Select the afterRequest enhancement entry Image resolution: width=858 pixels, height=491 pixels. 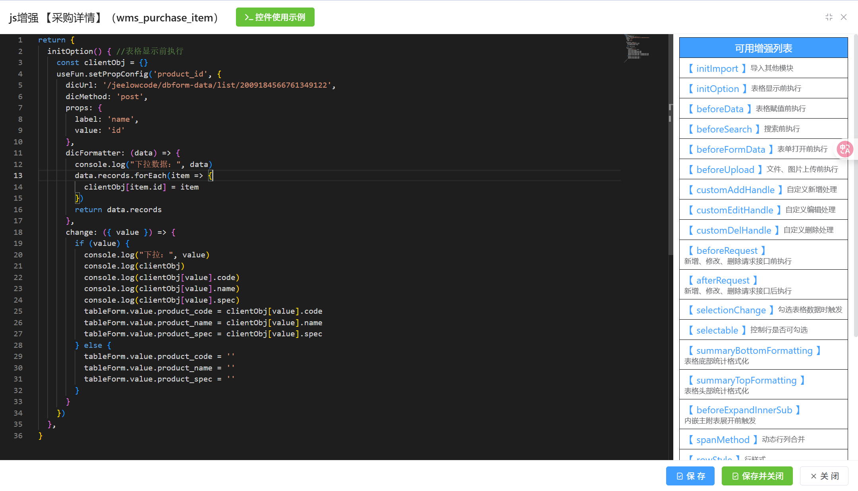pos(723,280)
